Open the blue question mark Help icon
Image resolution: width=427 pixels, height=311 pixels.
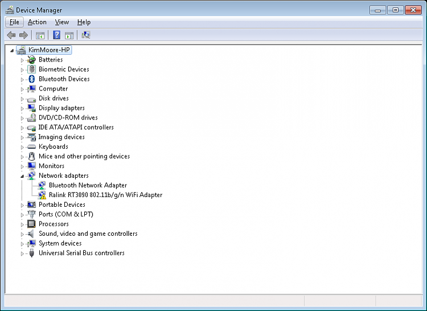56,35
